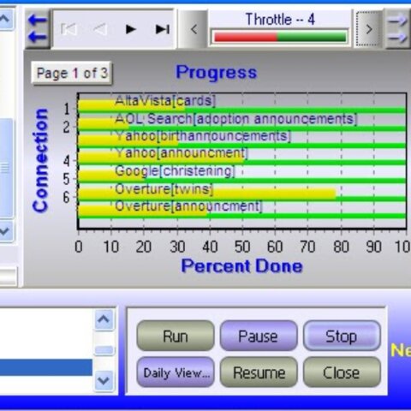Click the Throttle -- 4 label
The width and height of the screenshot is (411, 411).
point(280,20)
